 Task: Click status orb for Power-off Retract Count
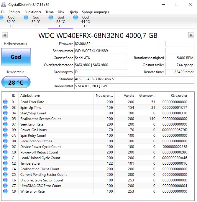pos(5,152)
